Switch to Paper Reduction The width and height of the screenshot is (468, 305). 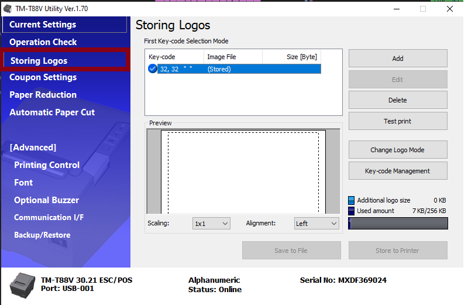coord(43,95)
